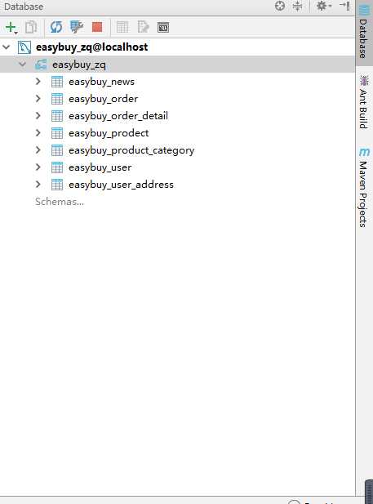Expand the easybuy_news table
Image resolution: width=373 pixels, height=504 pixels.
38,82
